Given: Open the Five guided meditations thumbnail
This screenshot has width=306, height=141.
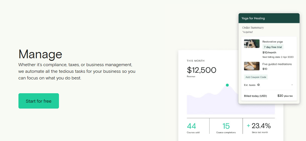Looking at the screenshot, I should (252, 66).
